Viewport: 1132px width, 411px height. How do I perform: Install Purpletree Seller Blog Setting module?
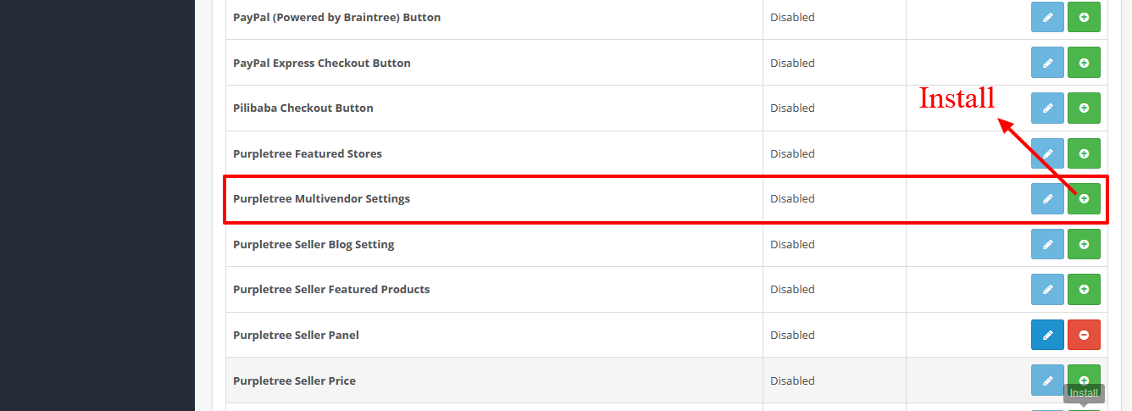(x=1084, y=244)
